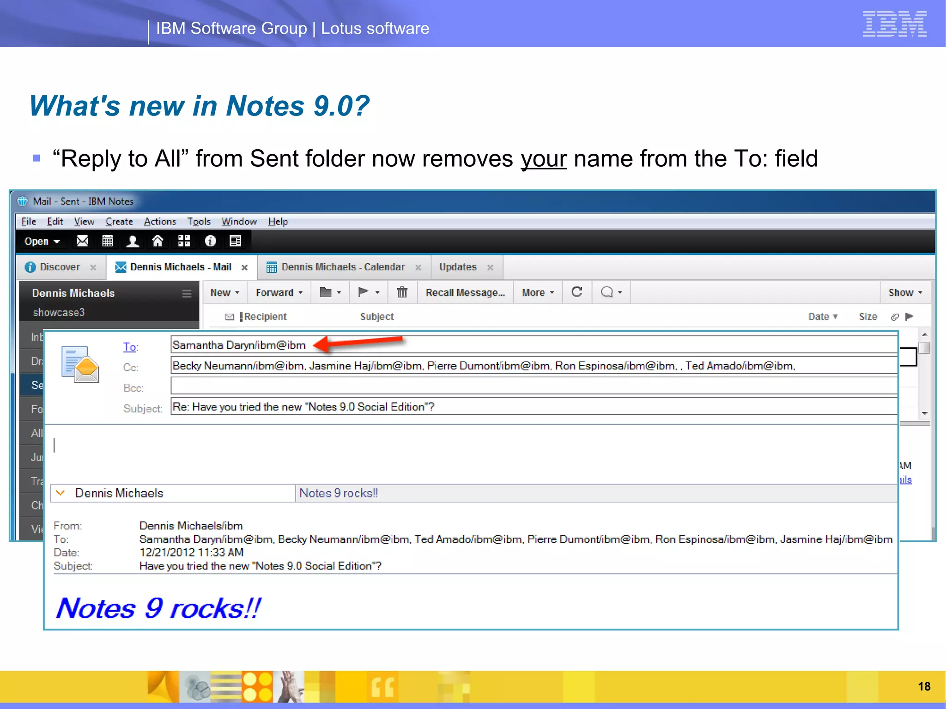Click the scrollbar down arrow in the mail list
946x709 pixels.
924,413
